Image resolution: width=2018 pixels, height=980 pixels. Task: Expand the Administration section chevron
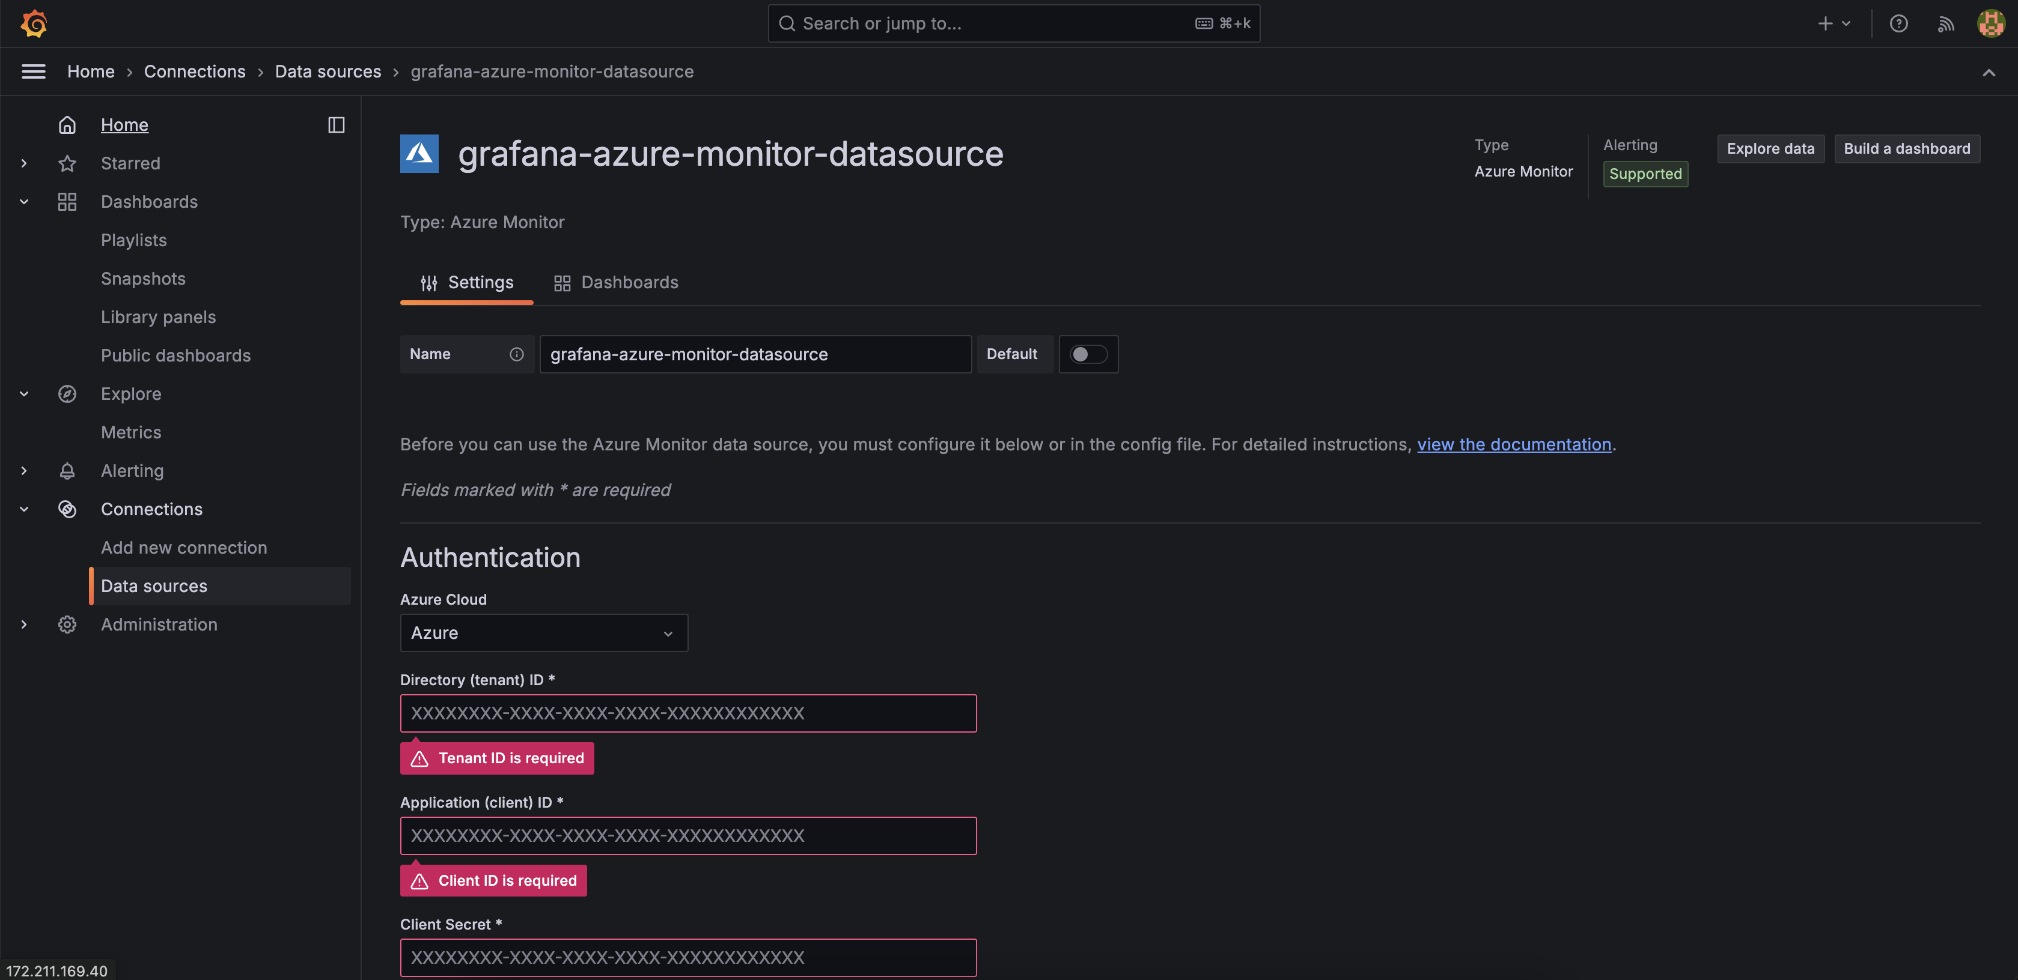(24, 625)
